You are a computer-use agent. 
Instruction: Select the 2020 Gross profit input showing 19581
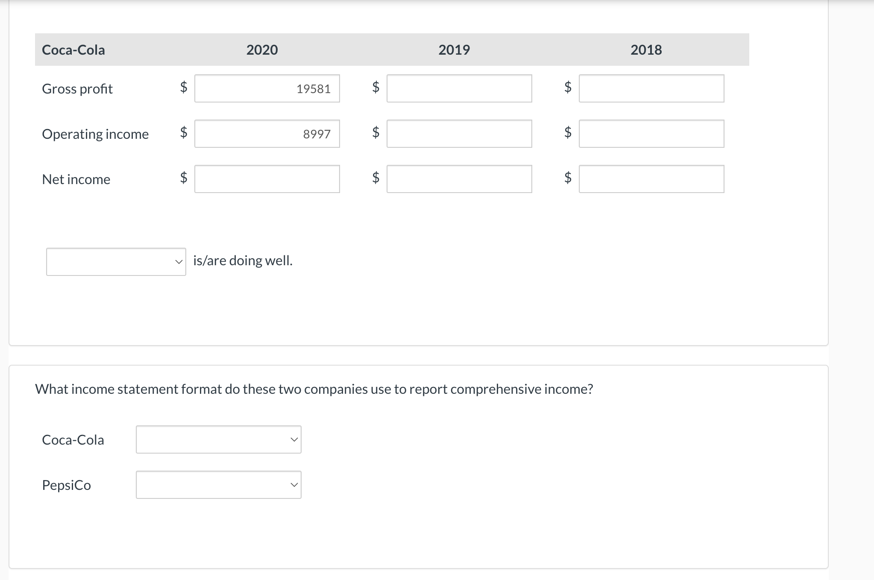point(267,89)
